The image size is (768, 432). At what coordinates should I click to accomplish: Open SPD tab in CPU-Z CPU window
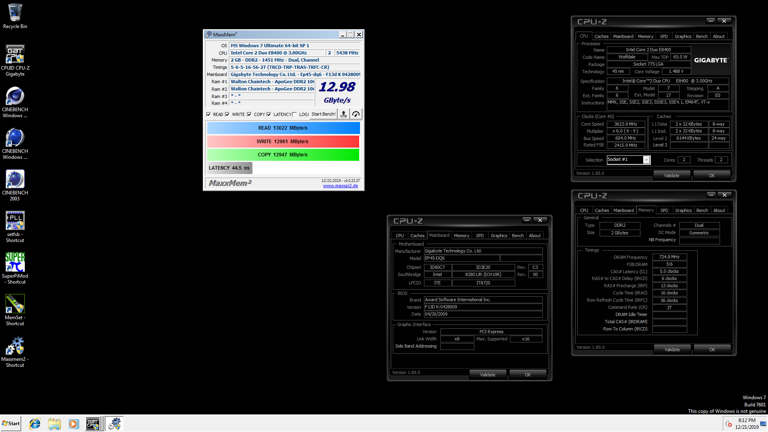[664, 36]
